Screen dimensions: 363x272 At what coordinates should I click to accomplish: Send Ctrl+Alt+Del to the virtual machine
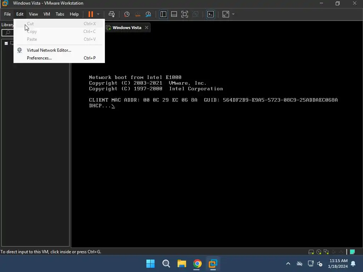click(x=112, y=14)
